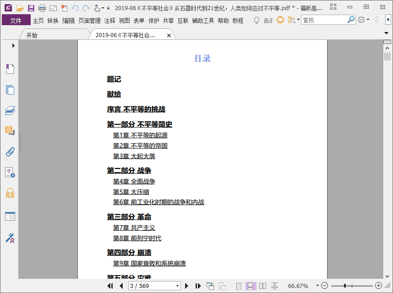Click the search magnifier icon
The height and width of the screenshot is (293, 393).
pos(351,20)
